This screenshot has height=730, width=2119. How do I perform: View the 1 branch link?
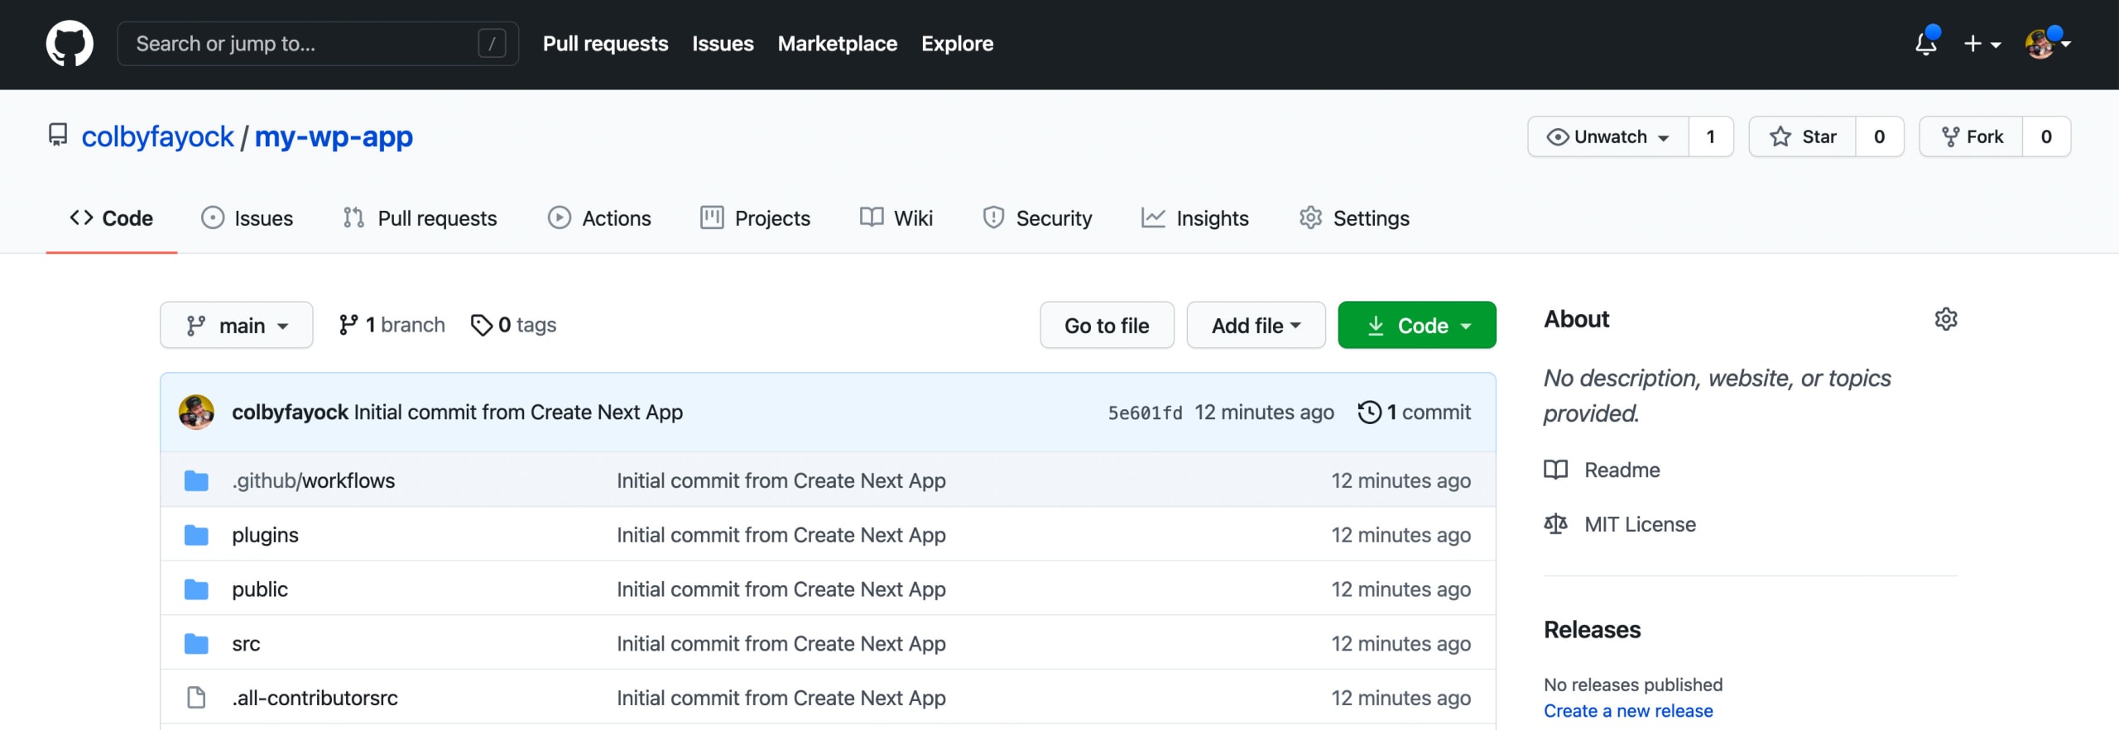(x=392, y=325)
